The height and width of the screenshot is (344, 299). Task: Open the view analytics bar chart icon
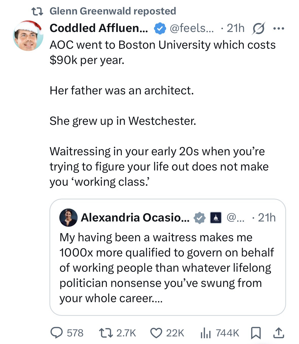pos(205,333)
